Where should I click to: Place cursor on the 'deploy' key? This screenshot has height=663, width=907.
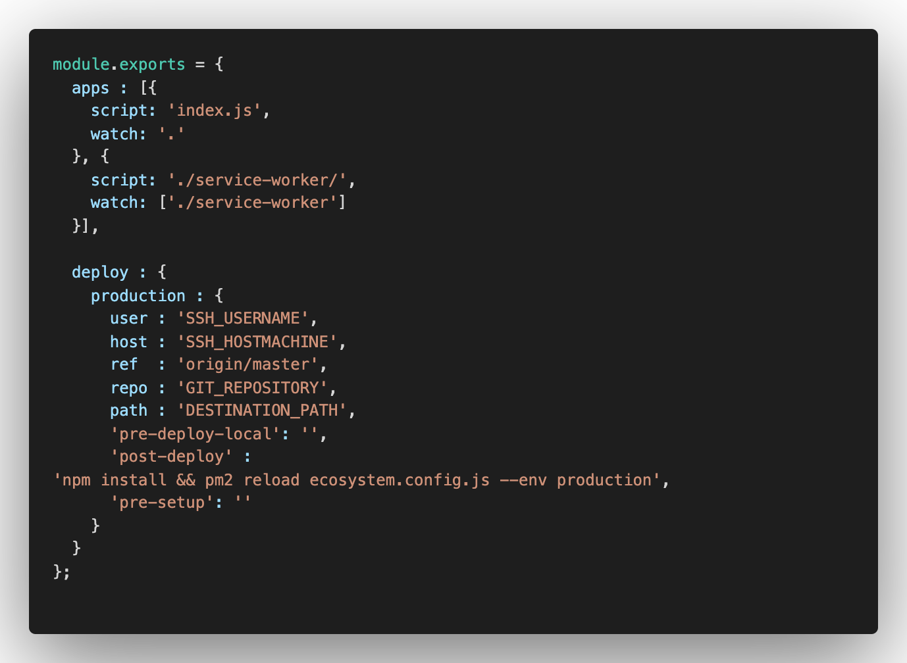coord(100,272)
